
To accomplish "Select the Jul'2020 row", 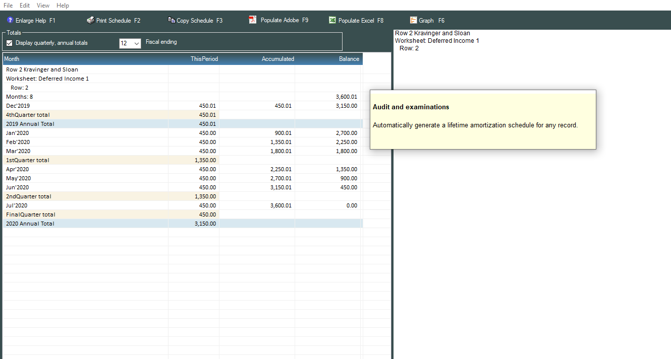I will 182,205.
